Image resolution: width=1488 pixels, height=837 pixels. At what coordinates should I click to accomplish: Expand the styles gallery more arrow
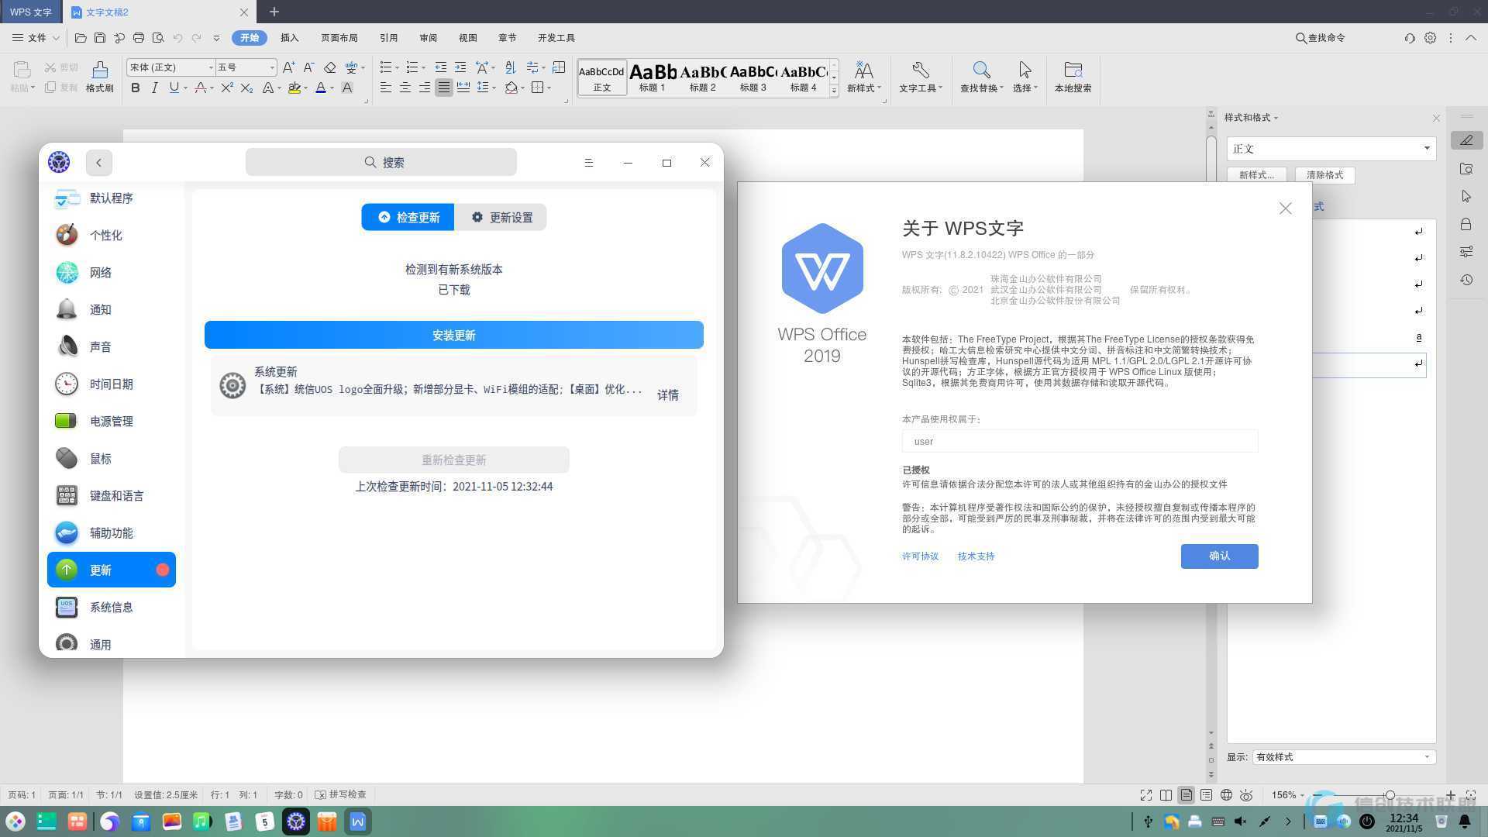coord(834,91)
